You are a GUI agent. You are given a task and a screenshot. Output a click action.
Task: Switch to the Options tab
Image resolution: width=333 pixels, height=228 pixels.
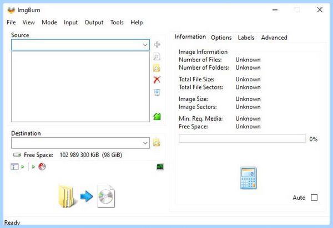tap(221, 38)
